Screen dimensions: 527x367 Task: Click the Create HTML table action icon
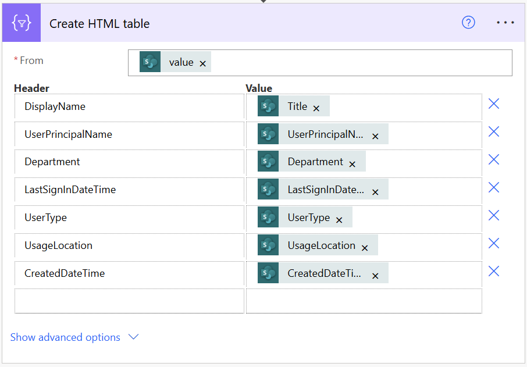(21, 23)
